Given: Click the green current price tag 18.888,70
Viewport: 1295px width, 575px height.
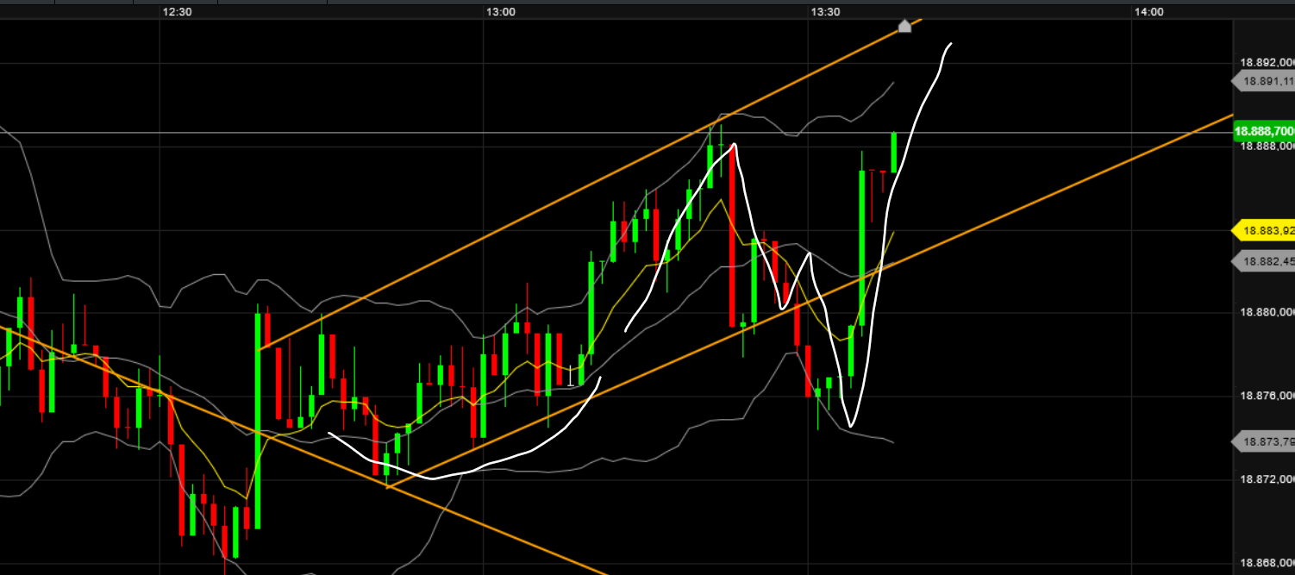Looking at the screenshot, I should tap(1264, 131).
